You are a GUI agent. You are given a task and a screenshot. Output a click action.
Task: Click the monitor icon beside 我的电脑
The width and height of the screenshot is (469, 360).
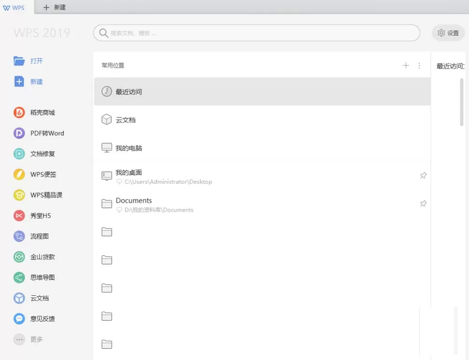[107, 148]
